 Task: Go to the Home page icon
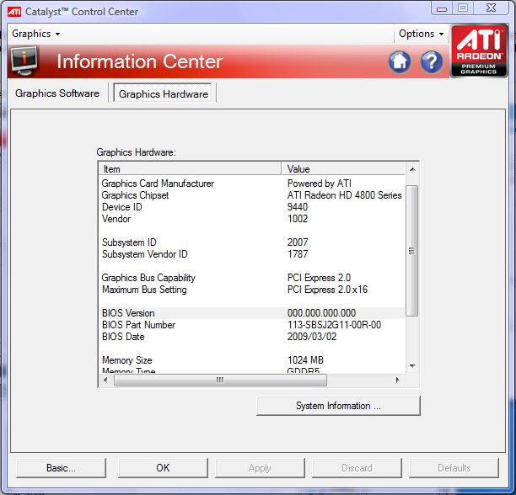pyautogui.click(x=400, y=61)
